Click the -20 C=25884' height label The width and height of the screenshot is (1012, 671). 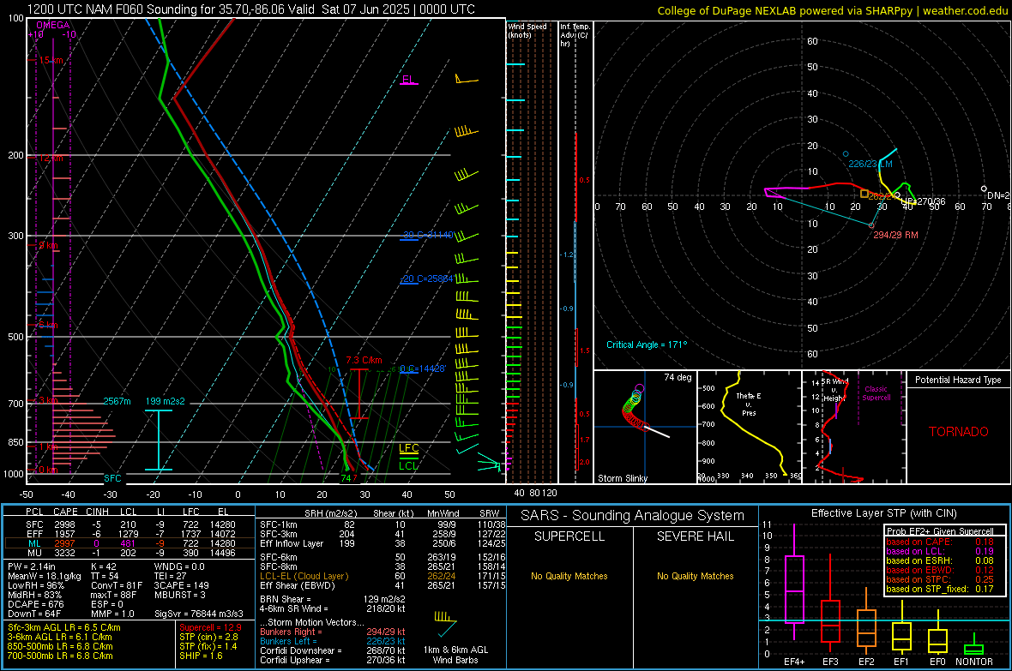click(428, 279)
